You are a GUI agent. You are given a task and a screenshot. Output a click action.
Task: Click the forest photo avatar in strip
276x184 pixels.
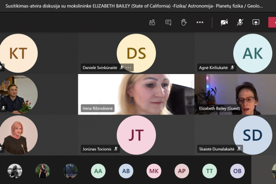point(70,171)
